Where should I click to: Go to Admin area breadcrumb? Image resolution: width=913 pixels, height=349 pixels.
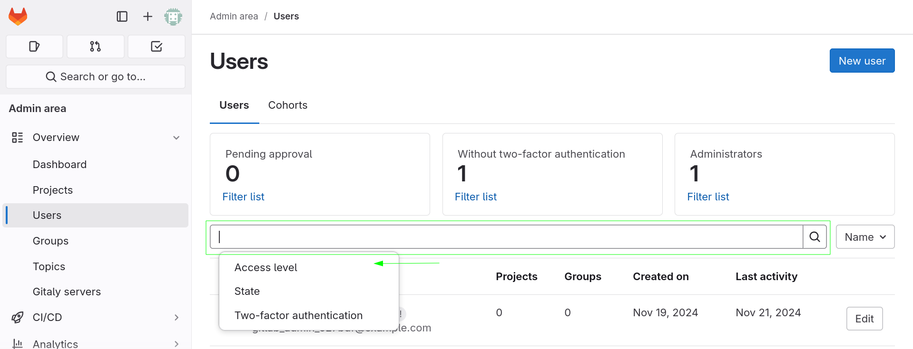[234, 16]
